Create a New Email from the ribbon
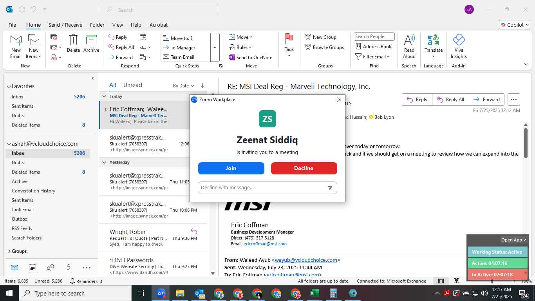Image resolution: width=535 pixels, height=301 pixels. [x=16, y=47]
